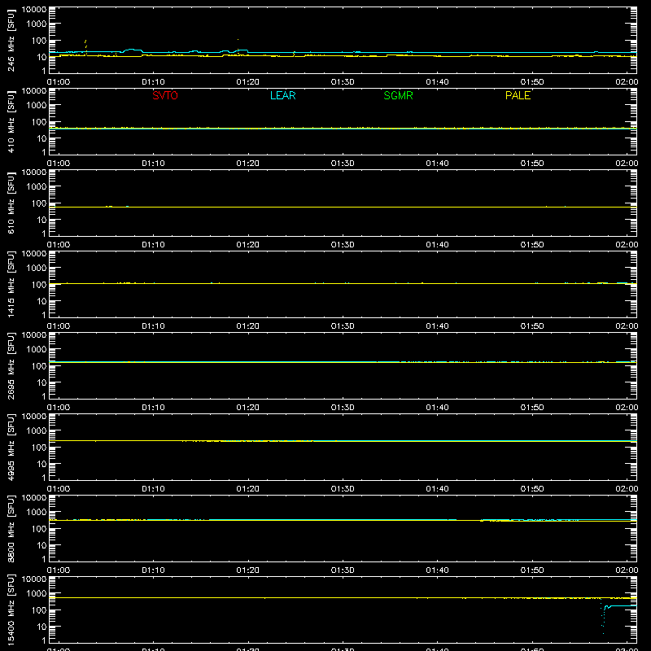Screen dimensions: 651x651
Task: Click 01:00 time label under 4995 MHz panel
Action: coord(59,489)
